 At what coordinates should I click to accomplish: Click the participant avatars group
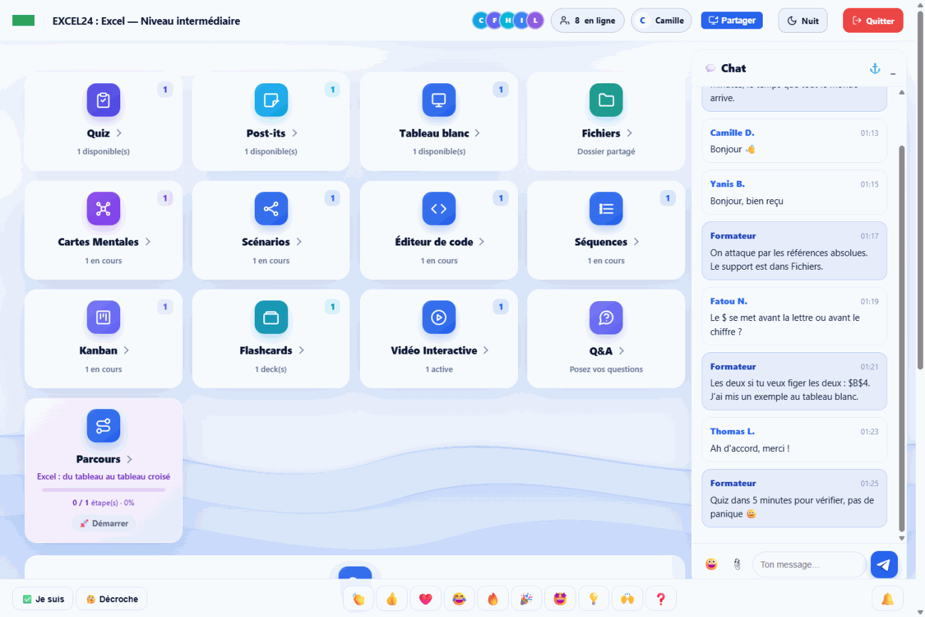(508, 21)
